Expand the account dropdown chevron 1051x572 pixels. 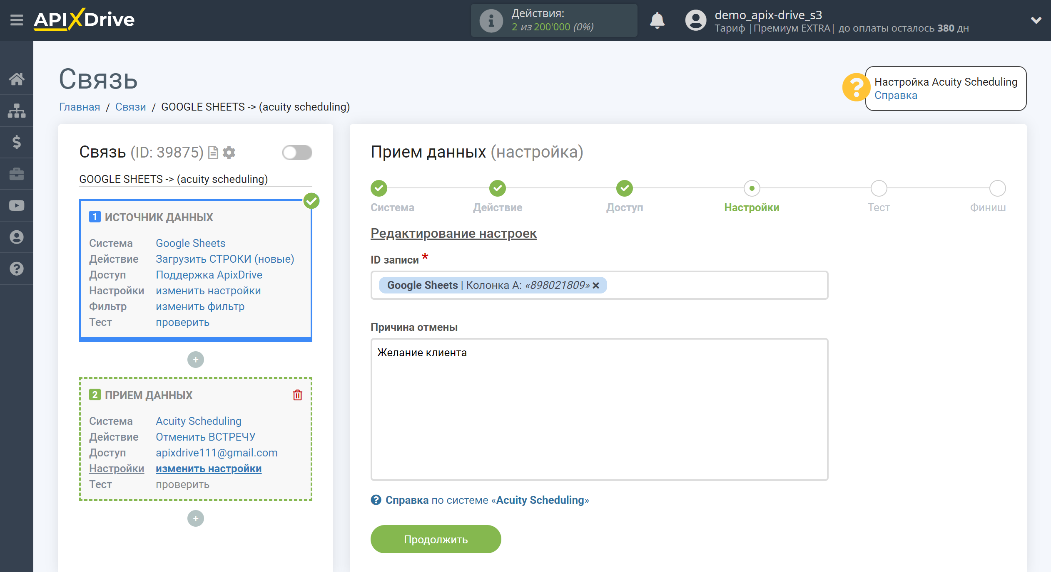pyautogui.click(x=1036, y=20)
